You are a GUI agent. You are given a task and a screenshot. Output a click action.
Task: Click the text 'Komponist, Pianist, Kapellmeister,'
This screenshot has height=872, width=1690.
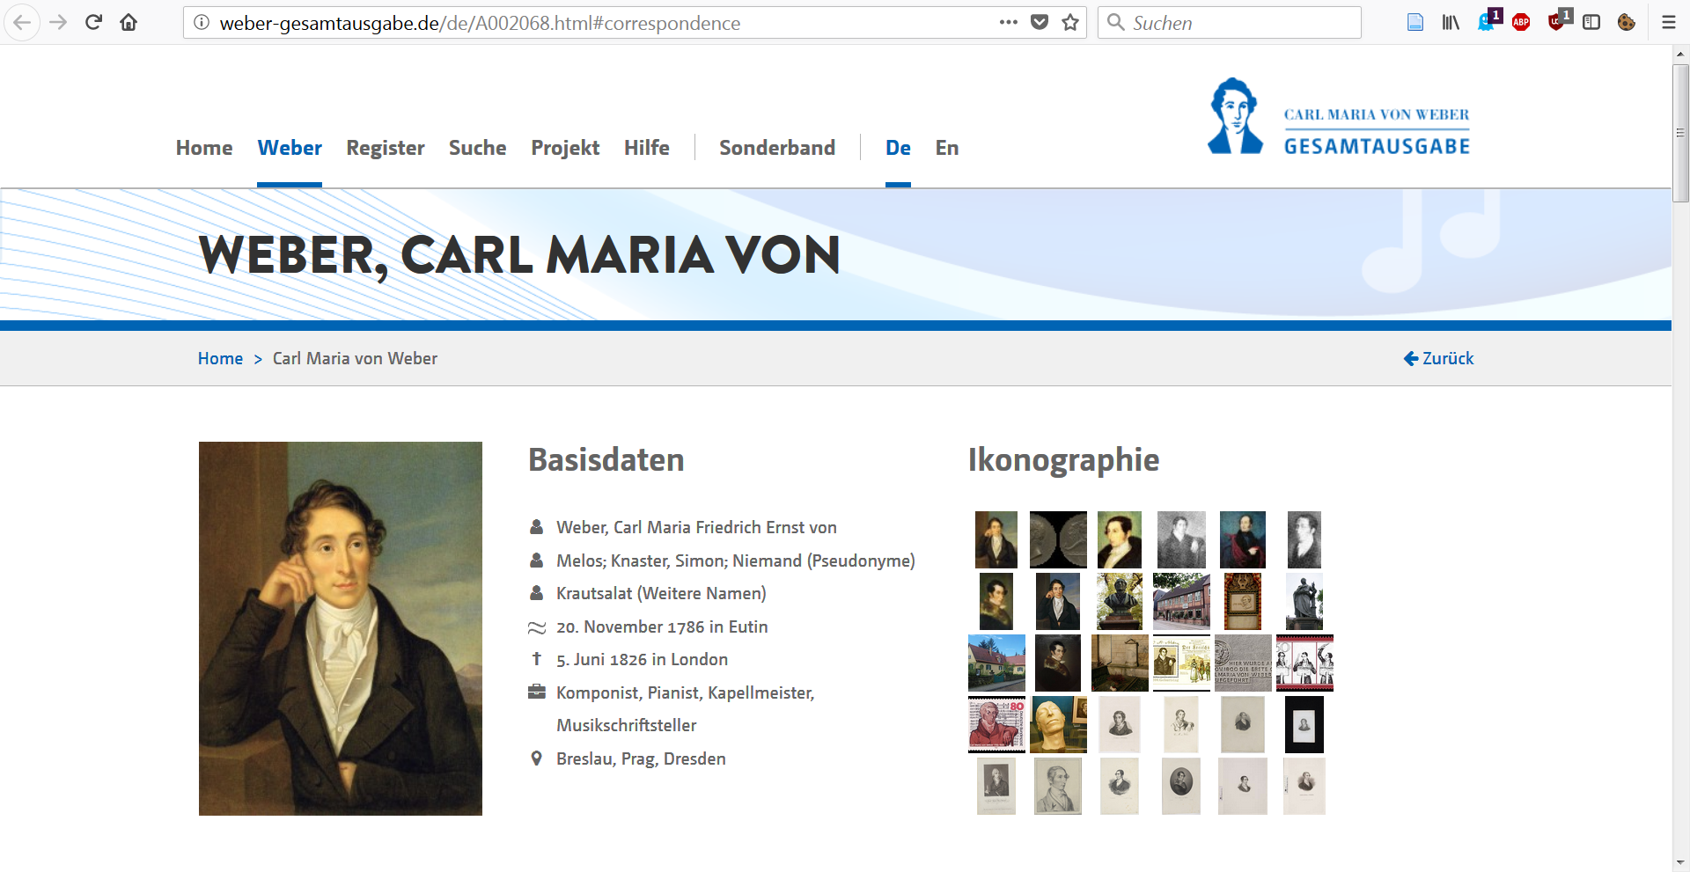click(686, 692)
